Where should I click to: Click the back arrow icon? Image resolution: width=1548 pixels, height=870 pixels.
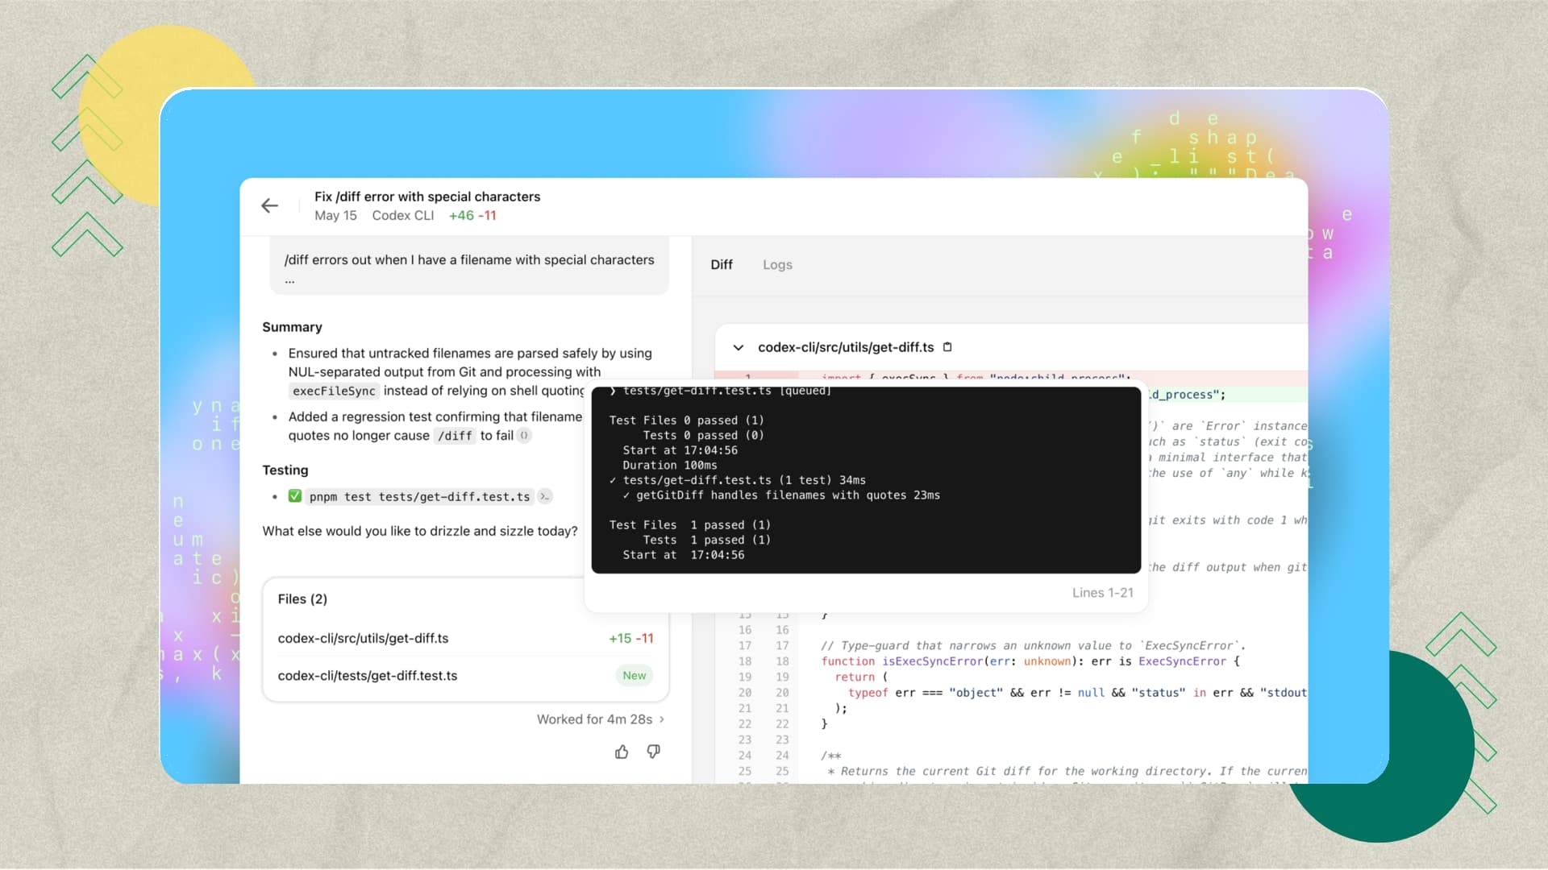click(x=270, y=206)
